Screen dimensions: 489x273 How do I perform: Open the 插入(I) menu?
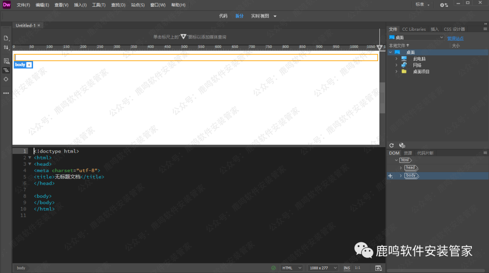pyautogui.click(x=81, y=5)
